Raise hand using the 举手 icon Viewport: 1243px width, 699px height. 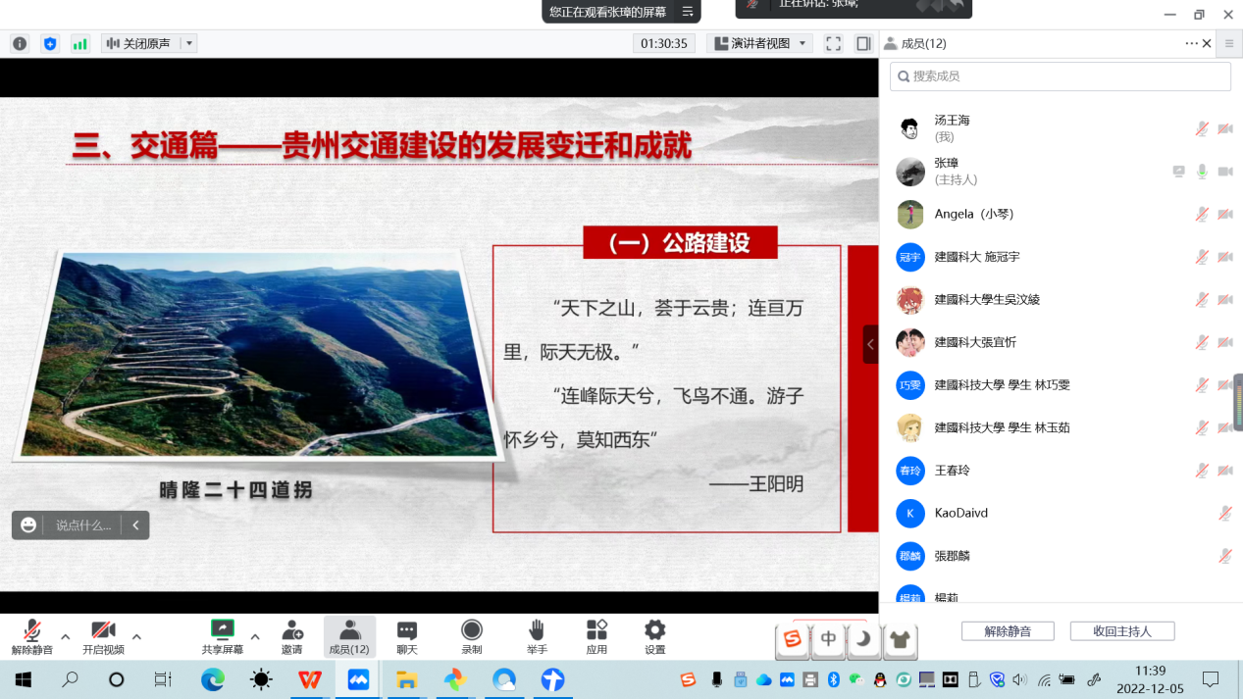[537, 635]
